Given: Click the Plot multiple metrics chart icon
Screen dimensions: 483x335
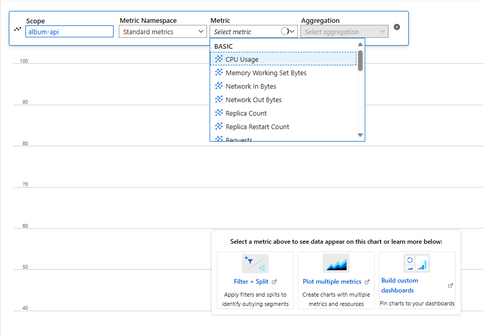Looking at the screenshot, I should (336, 263).
